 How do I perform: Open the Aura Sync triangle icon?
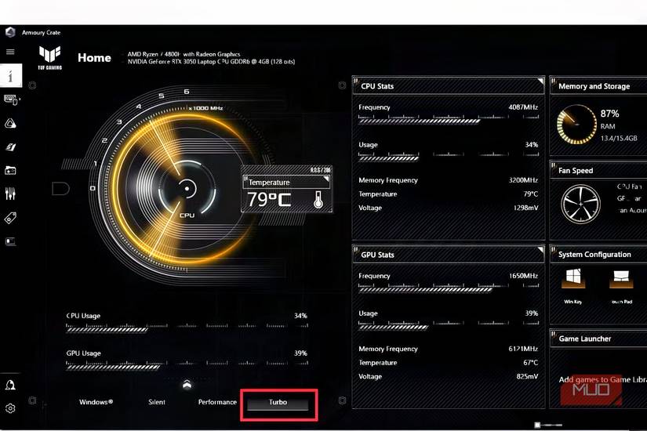click(10, 123)
